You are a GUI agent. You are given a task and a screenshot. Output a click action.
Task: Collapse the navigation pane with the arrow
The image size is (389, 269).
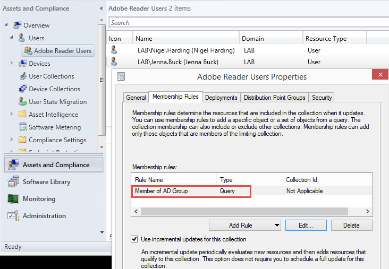[x=101, y=8]
